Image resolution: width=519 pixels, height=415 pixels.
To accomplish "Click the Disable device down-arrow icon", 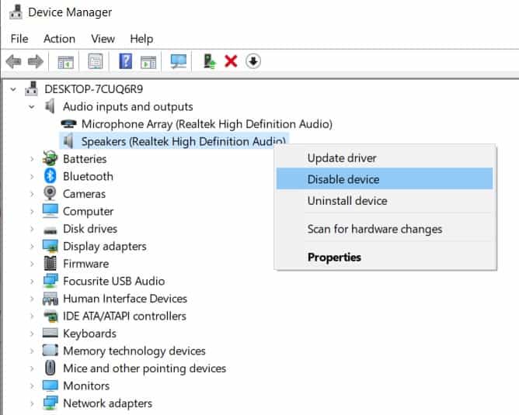I will 253,61.
